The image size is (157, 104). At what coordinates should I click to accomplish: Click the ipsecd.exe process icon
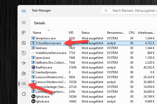pos(33,58)
